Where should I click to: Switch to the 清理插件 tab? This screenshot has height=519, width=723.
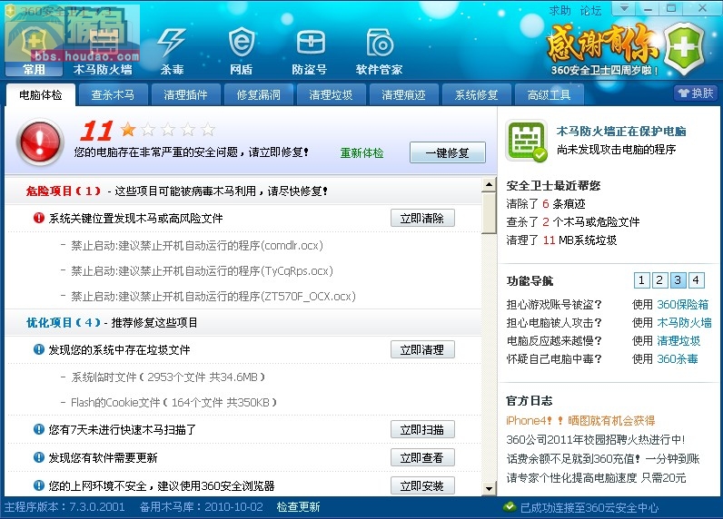[185, 95]
